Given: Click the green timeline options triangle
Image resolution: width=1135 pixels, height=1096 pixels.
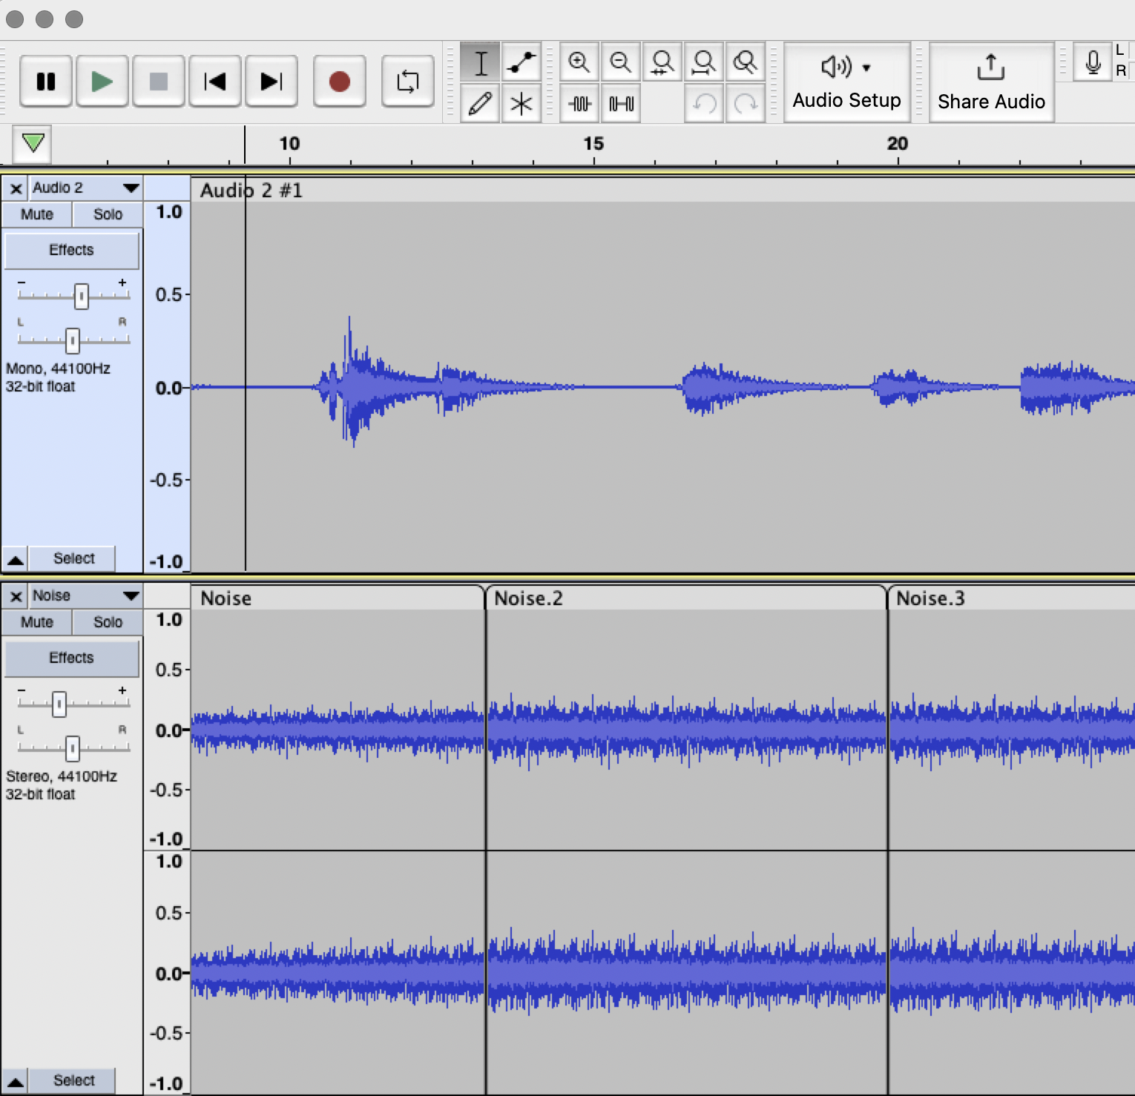Looking at the screenshot, I should coord(33,143).
